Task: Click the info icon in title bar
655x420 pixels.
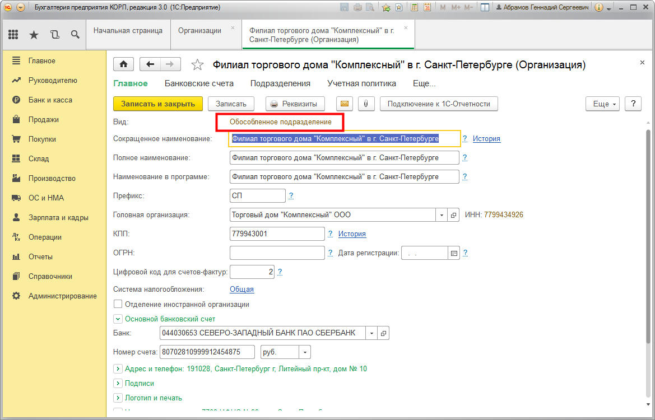Action: (598, 7)
